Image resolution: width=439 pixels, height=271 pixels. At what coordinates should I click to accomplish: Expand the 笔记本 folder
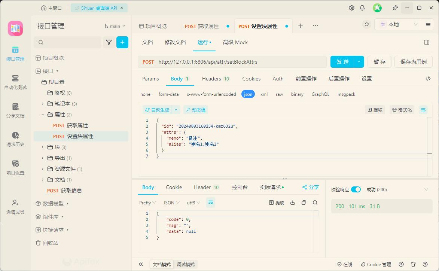pos(43,104)
